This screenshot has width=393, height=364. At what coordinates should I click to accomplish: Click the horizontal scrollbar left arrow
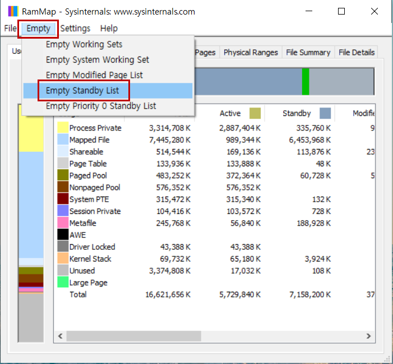60,336
